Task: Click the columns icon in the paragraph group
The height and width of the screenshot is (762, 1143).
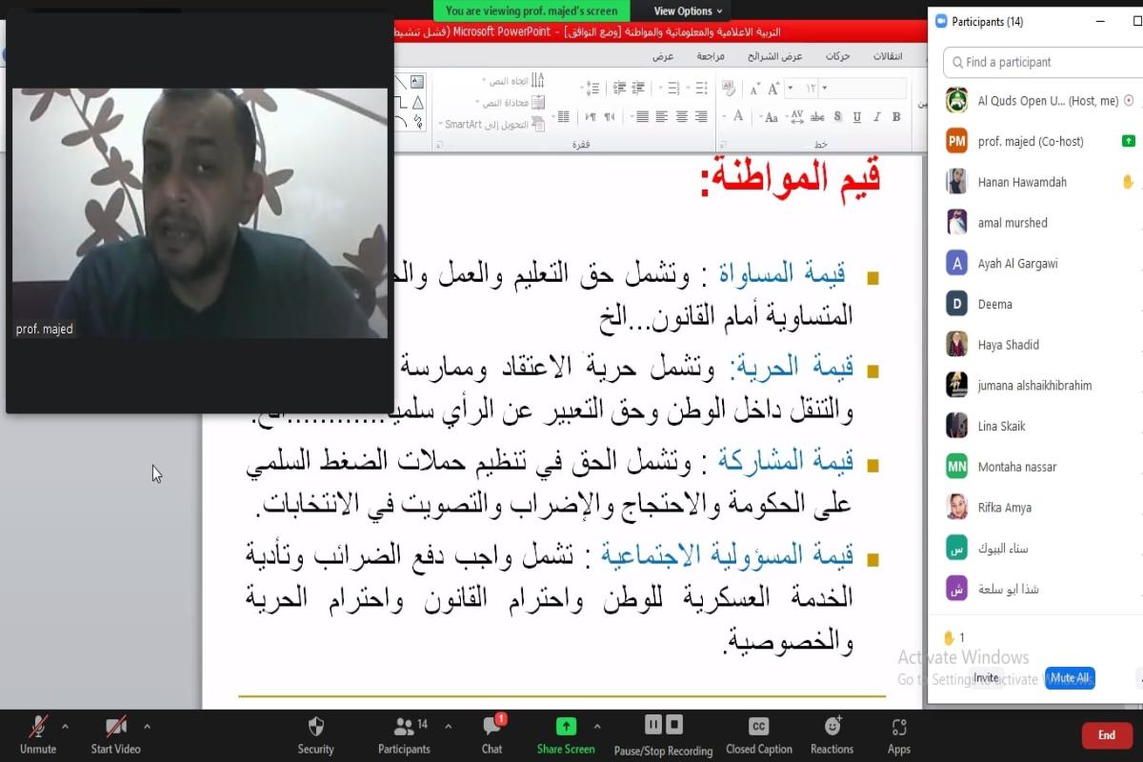Action: (564, 117)
